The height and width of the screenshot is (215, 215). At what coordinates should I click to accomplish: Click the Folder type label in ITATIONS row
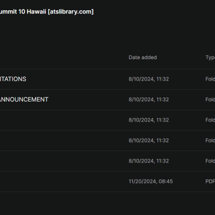tap(210, 79)
